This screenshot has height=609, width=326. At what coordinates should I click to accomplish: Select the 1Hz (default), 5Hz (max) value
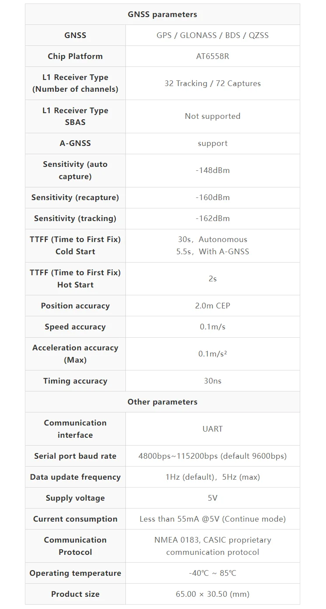(x=212, y=477)
